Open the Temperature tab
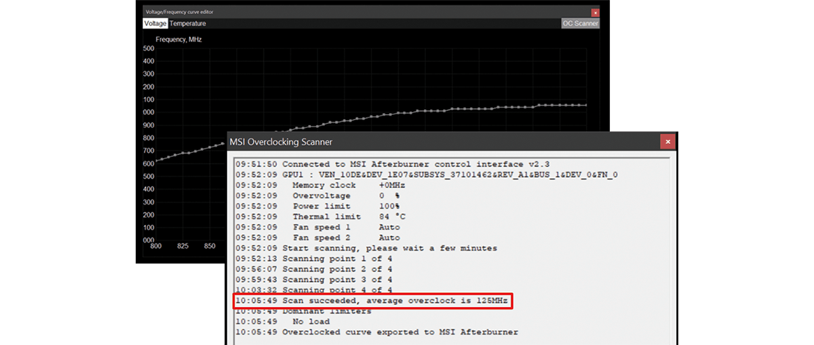This screenshot has width=814, height=345. pos(188,23)
